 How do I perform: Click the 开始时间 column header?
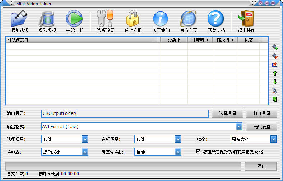pos(200,40)
